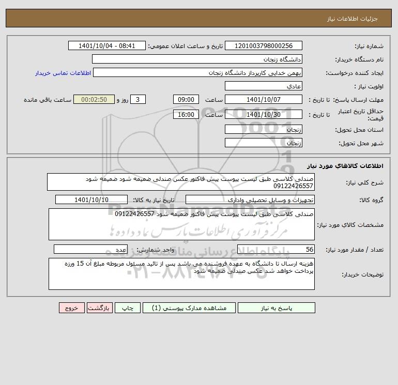
Task: Click the label تعداد / مقدار مورد نیاز
Action: tap(355, 250)
